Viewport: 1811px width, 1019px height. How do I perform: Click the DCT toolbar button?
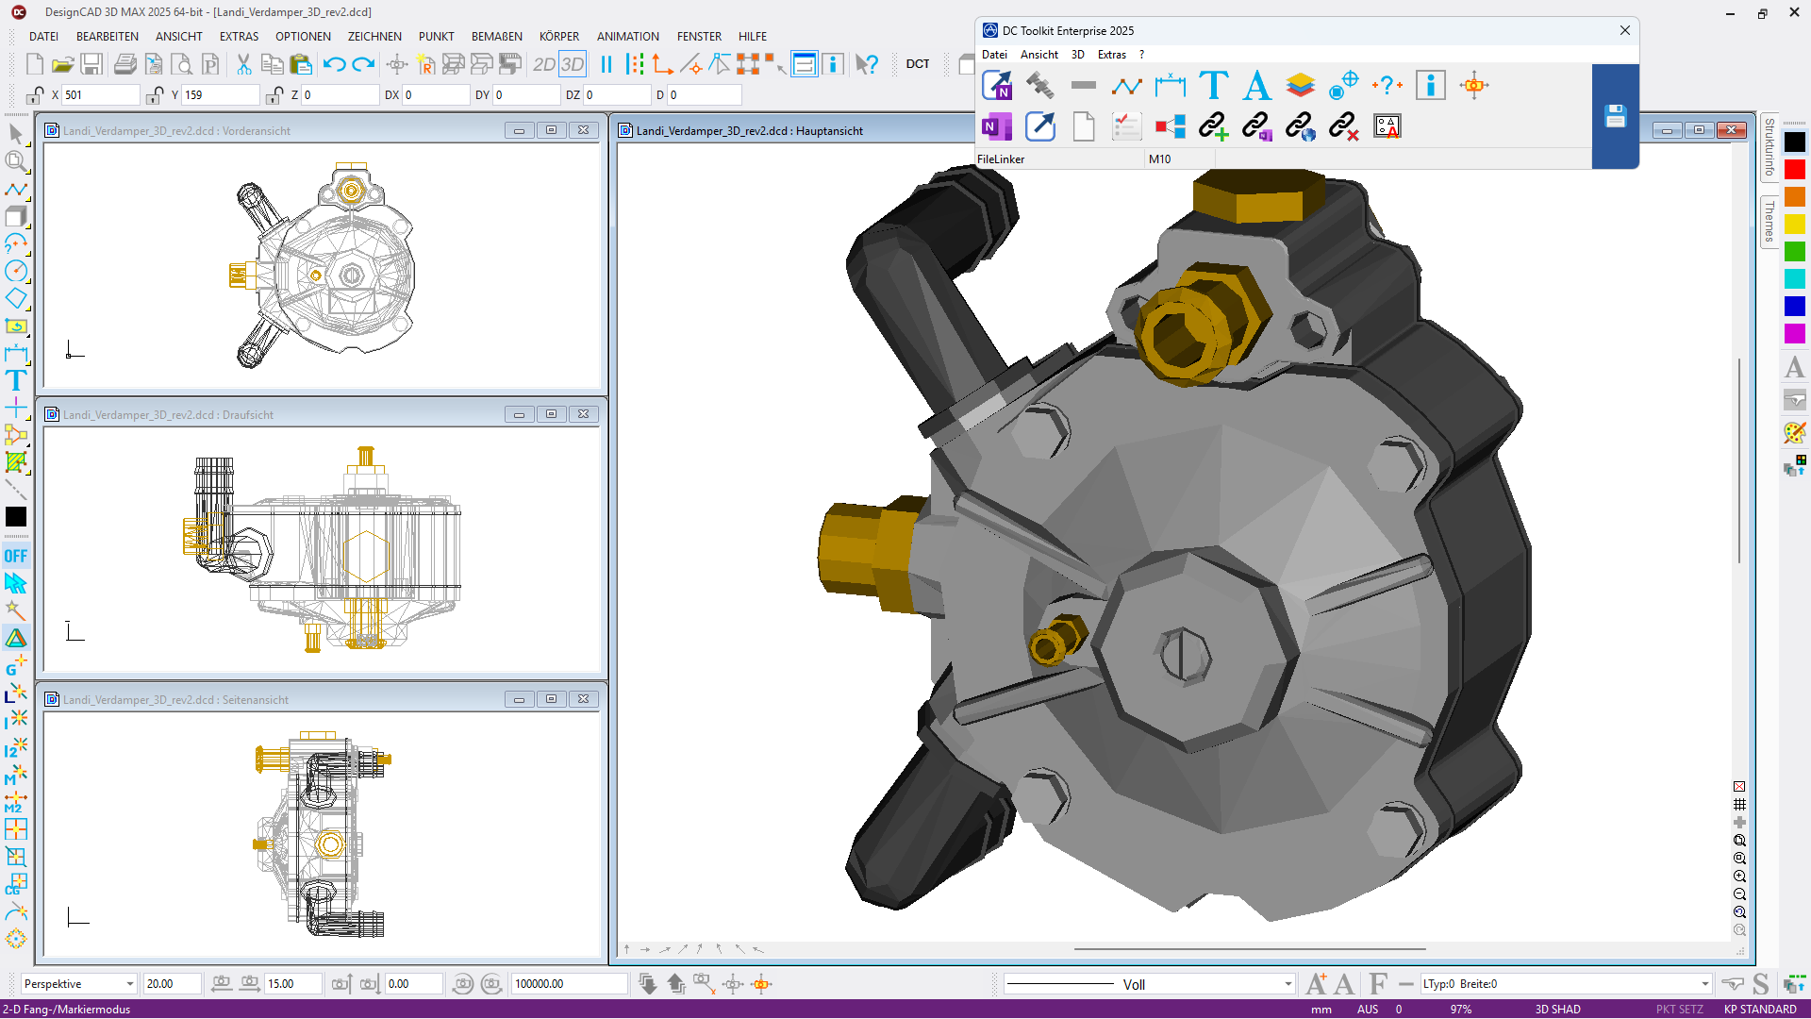click(917, 64)
